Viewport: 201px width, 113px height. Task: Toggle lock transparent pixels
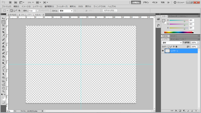point(168,46)
